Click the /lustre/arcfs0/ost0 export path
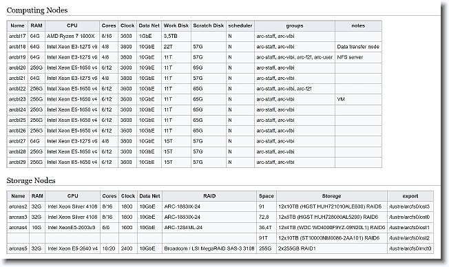Screen dimensions: 449x267 (x=410, y=217)
